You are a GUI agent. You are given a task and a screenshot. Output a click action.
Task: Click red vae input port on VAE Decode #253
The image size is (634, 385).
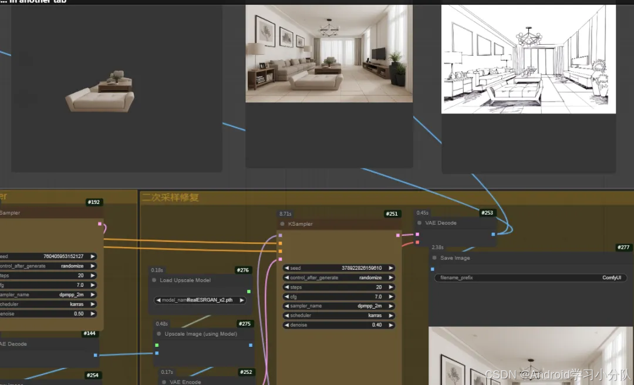[x=417, y=243]
